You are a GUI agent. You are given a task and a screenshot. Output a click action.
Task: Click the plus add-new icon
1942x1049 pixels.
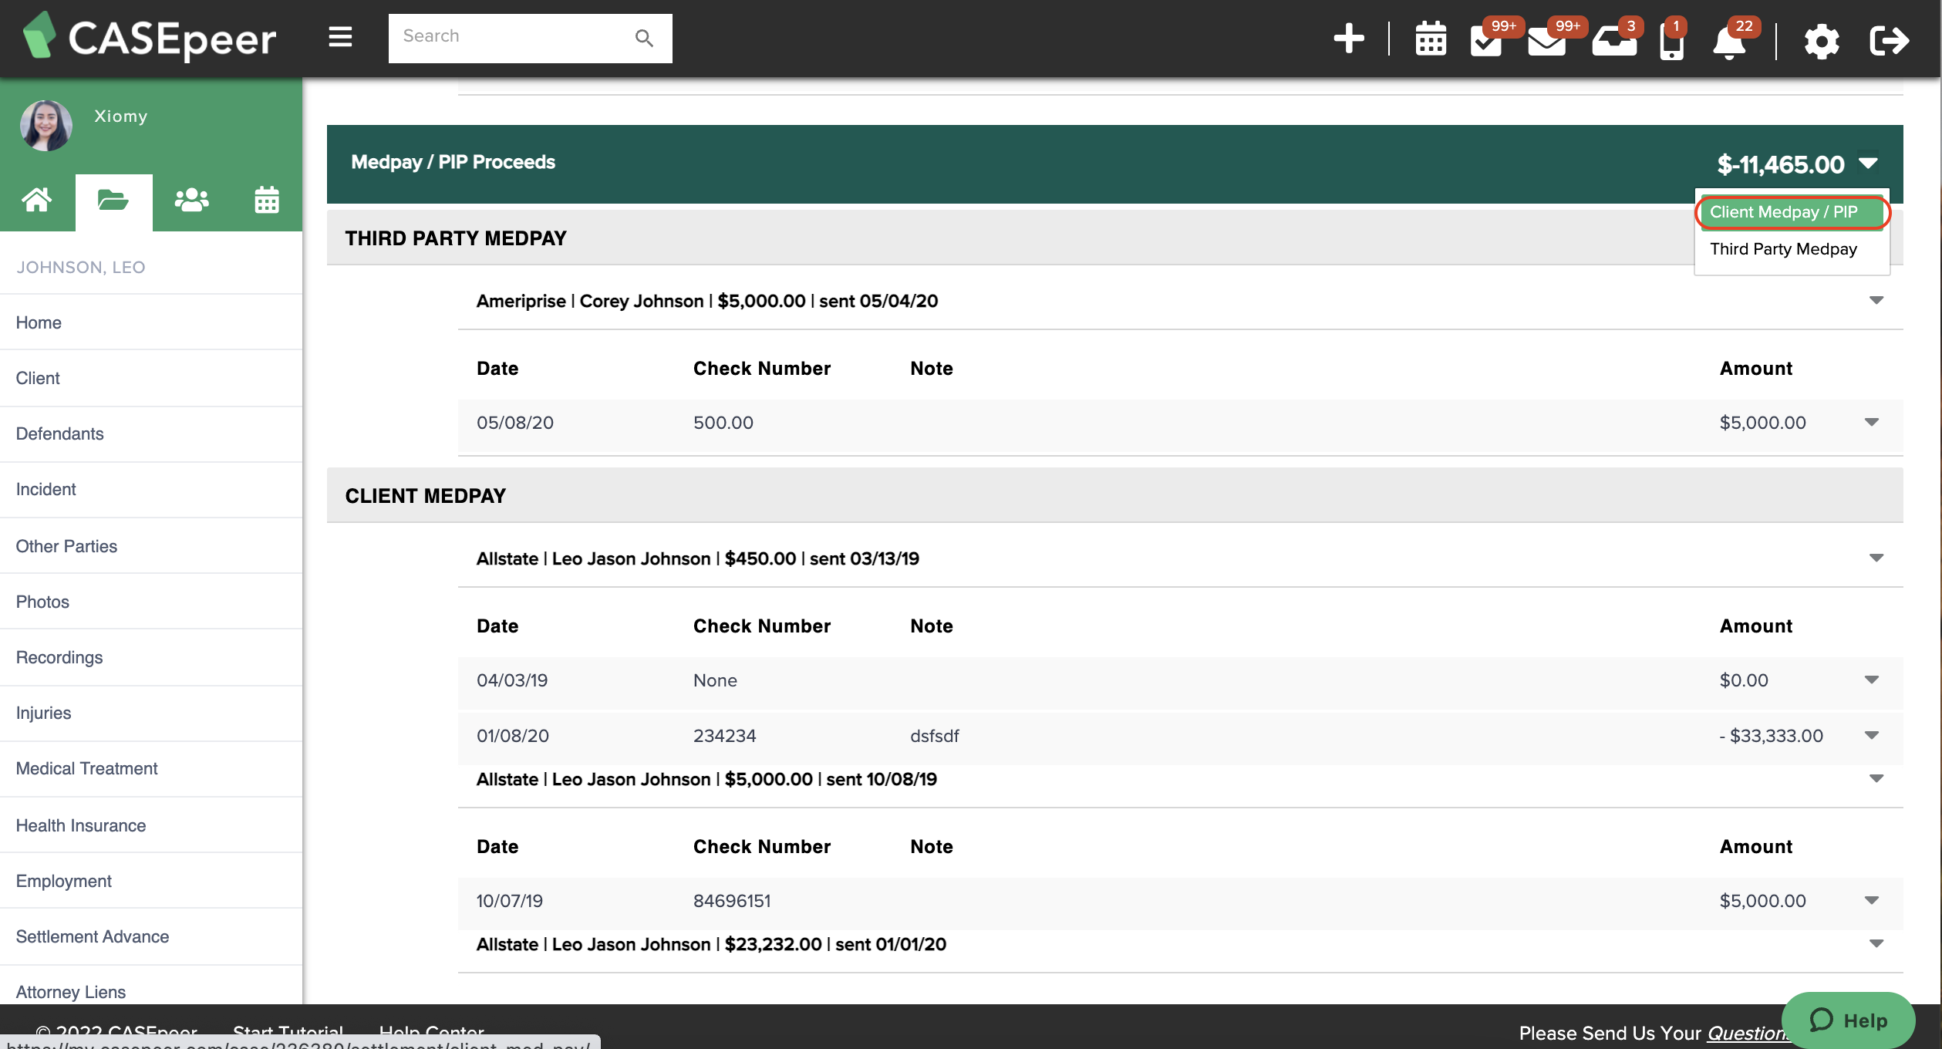pyautogui.click(x=1349, y=39)
